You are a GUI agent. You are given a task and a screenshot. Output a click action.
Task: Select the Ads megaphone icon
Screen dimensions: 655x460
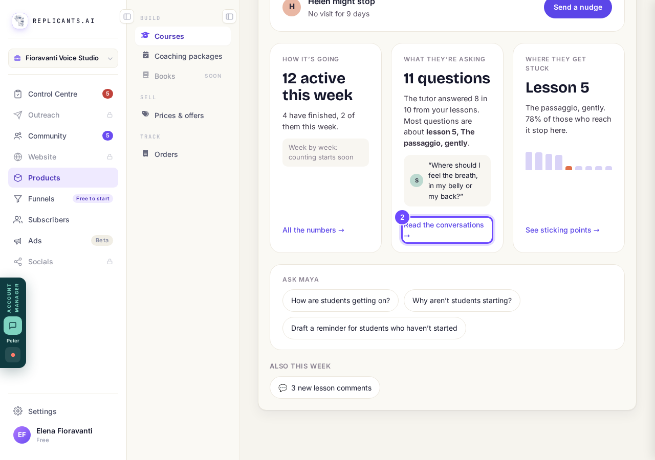pyautogui.click(x=18, y=241)
